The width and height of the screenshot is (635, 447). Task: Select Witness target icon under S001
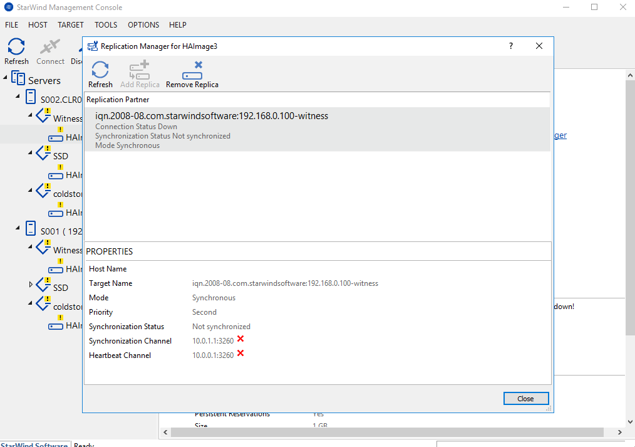click(x=43, y=247)
